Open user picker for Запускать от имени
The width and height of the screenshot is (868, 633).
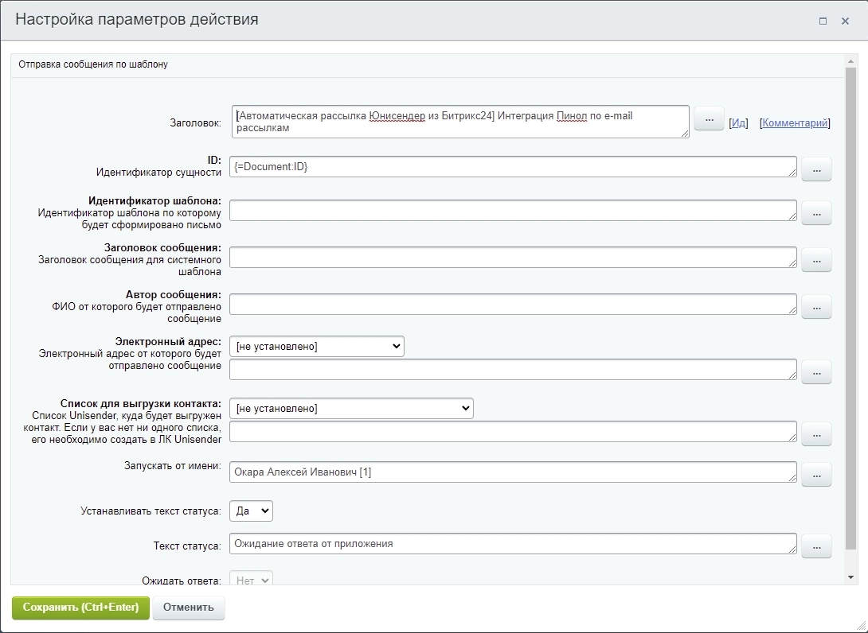(x=816, y=474)
